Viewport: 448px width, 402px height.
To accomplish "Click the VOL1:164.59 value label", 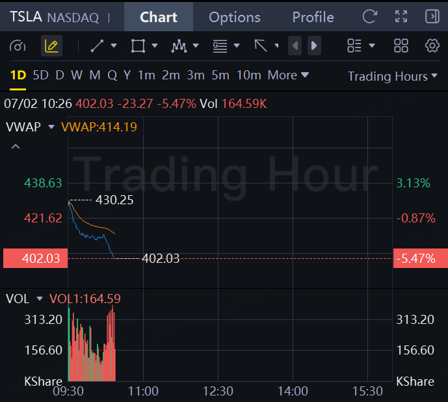I will pos(85,299).
